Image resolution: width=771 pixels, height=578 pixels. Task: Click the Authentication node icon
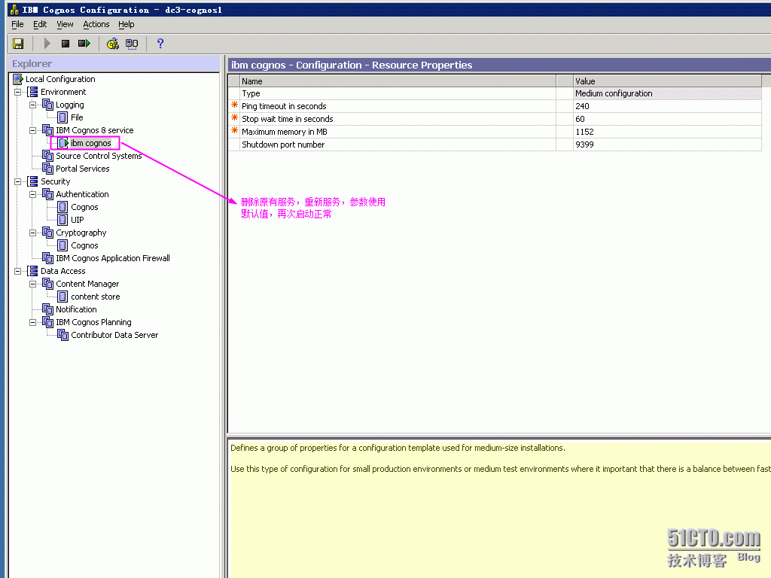(x=47, y=194)
